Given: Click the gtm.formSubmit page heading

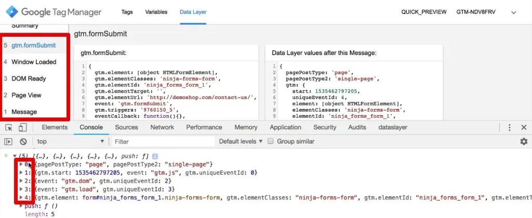Looking at the screenshot, I should pos(100,34).
